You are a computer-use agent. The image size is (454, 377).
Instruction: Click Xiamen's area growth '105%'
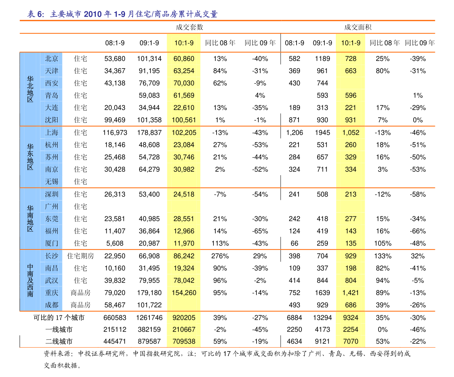(383, 243)
